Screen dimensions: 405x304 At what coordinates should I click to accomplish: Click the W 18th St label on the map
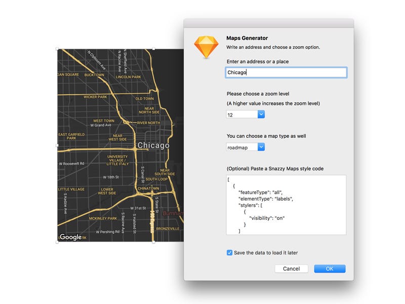click(111, 177)
